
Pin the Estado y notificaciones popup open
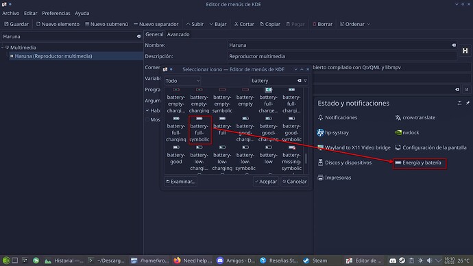(x=468, y=103)
